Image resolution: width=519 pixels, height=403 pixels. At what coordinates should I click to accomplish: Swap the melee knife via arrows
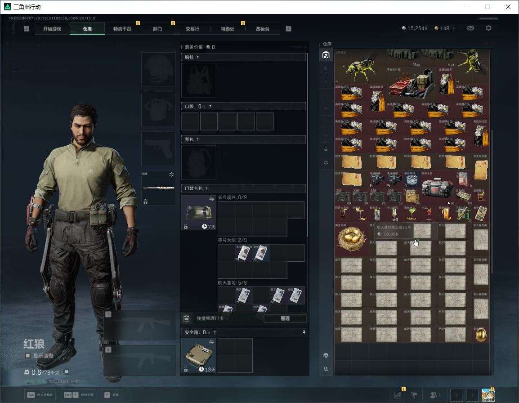[x=171, y=175]
